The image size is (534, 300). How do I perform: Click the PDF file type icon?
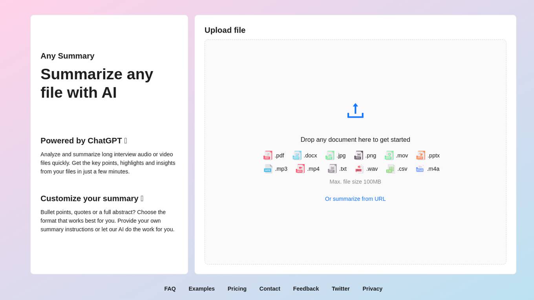(268, 155)
